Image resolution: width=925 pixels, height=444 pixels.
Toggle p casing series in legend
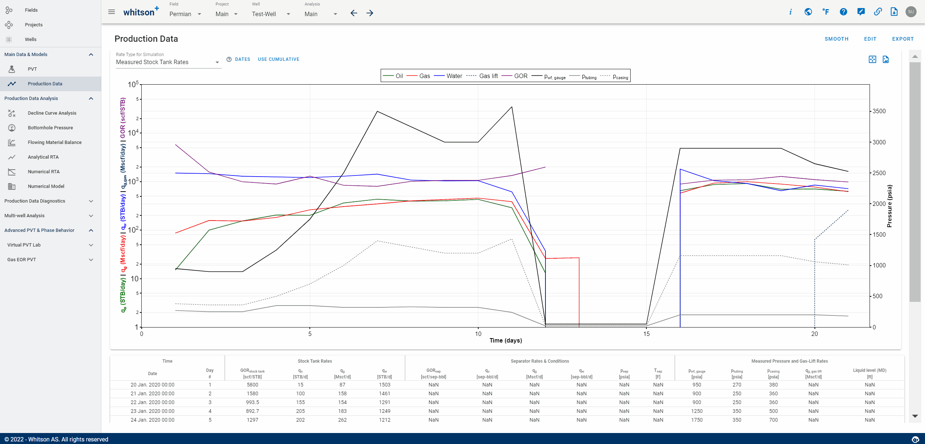point(614,76)
